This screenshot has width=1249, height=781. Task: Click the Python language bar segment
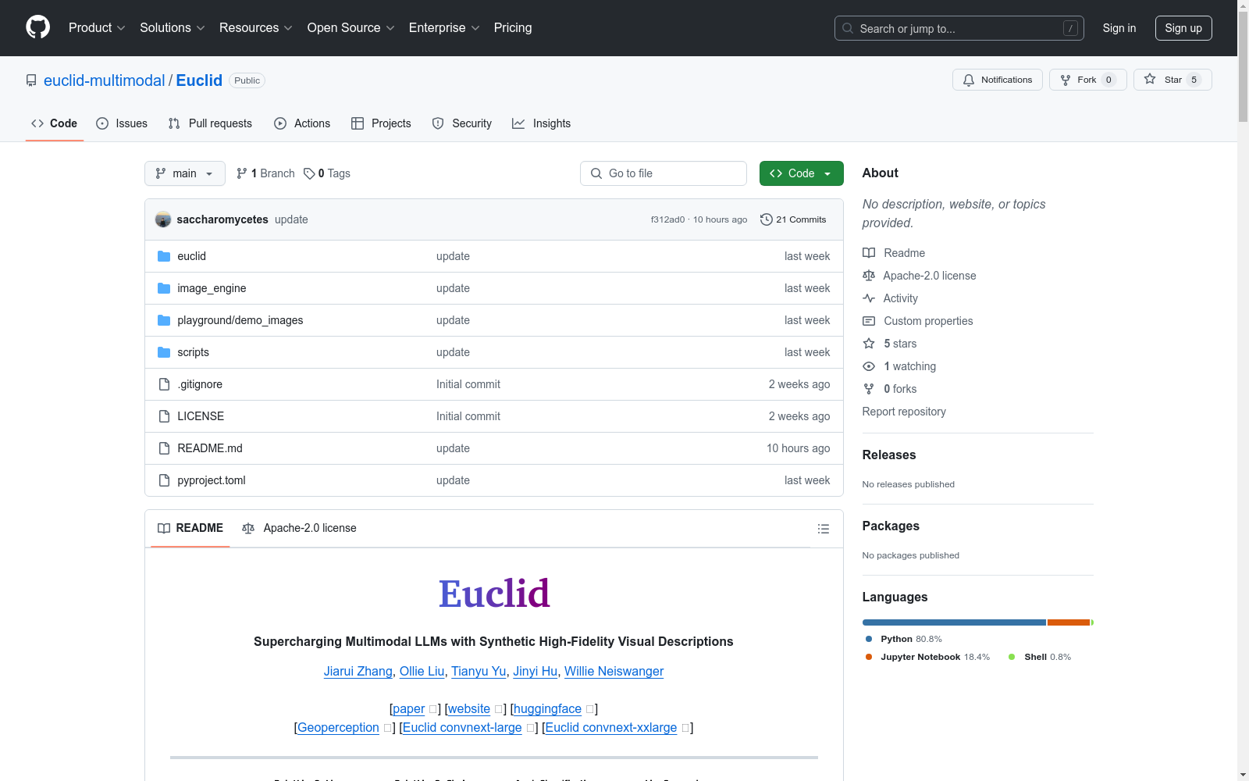(x=954, y=622)
